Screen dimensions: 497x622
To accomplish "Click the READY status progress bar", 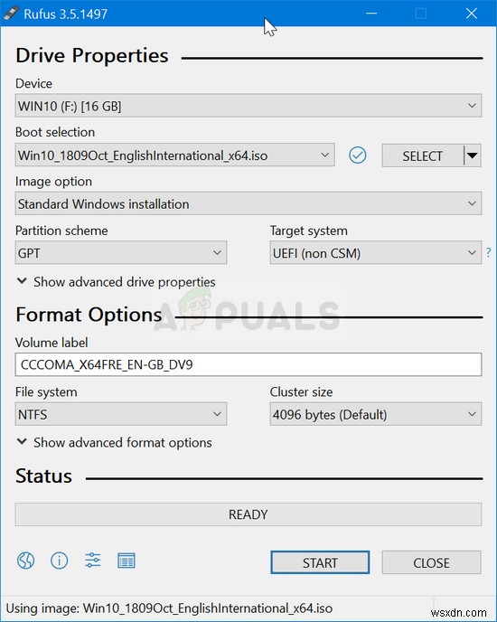I will click(x=248, y=514).
